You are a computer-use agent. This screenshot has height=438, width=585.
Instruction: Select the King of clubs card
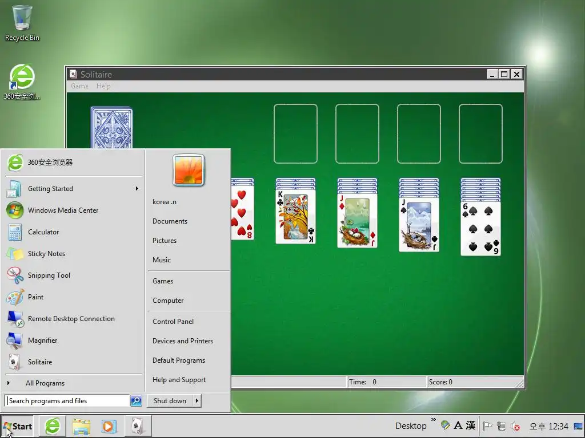[295, 216]
